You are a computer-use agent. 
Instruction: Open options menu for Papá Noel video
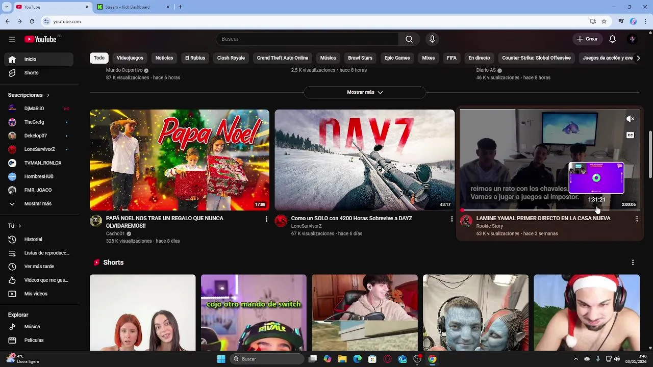tap(266, 219)
